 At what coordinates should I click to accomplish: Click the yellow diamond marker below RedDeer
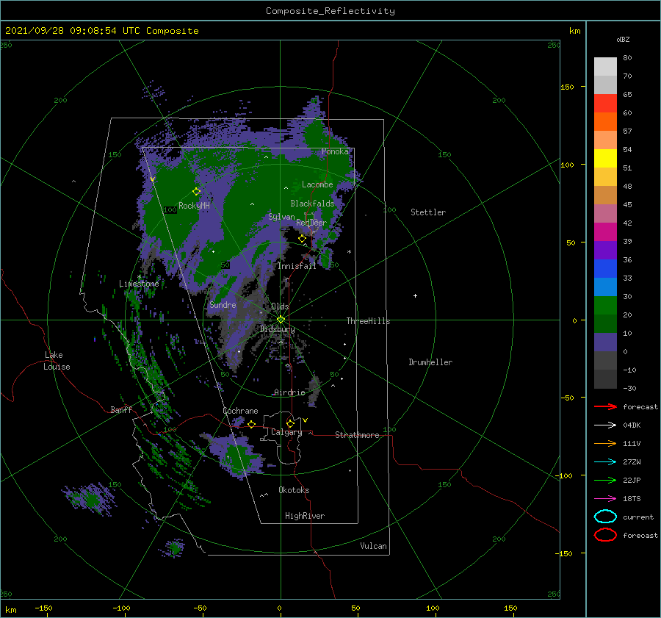click(x=303, y=239)
